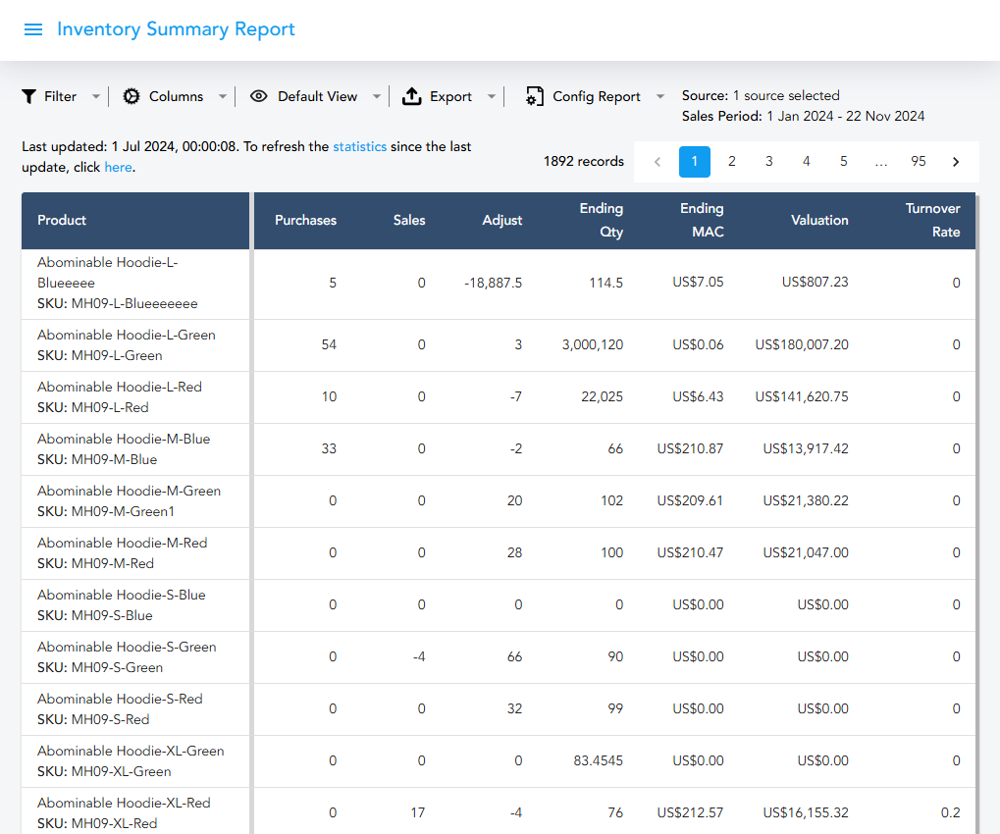Click the 'statistics' link

pyautogui.click(x=359, y=147)
